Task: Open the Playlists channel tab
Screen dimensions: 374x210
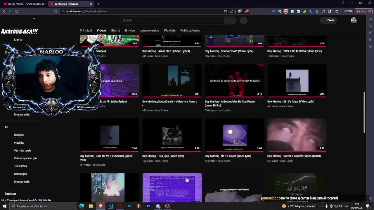Action: click(x=170, y=30)
